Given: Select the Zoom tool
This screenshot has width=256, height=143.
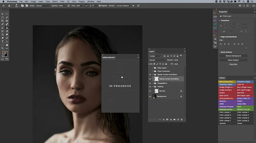Looking at the screenshot, I should [2, 48].
